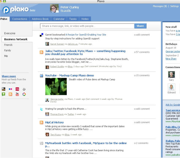Select the Family filter in the sidebar

point(8,51)
